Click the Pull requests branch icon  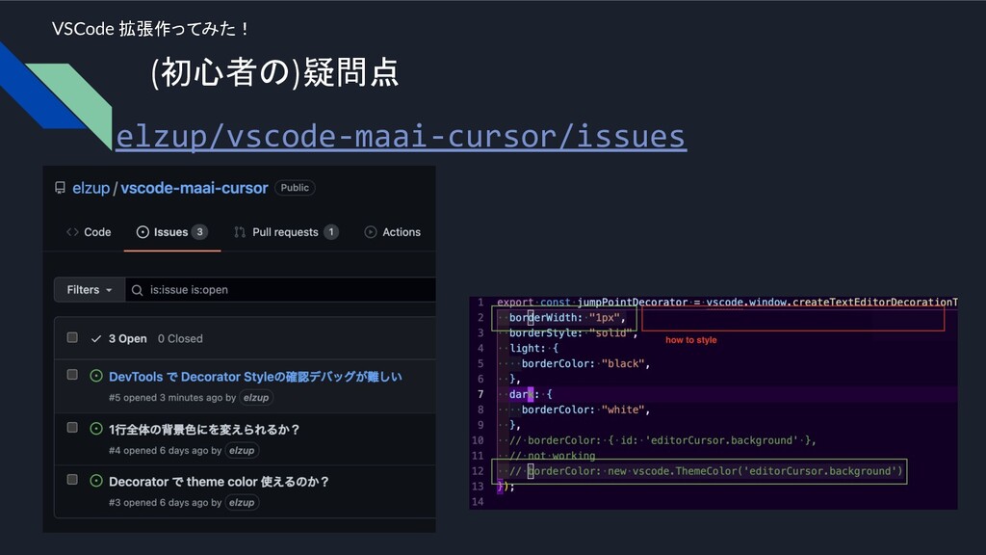pyautogui.click(x=240, y=232)
